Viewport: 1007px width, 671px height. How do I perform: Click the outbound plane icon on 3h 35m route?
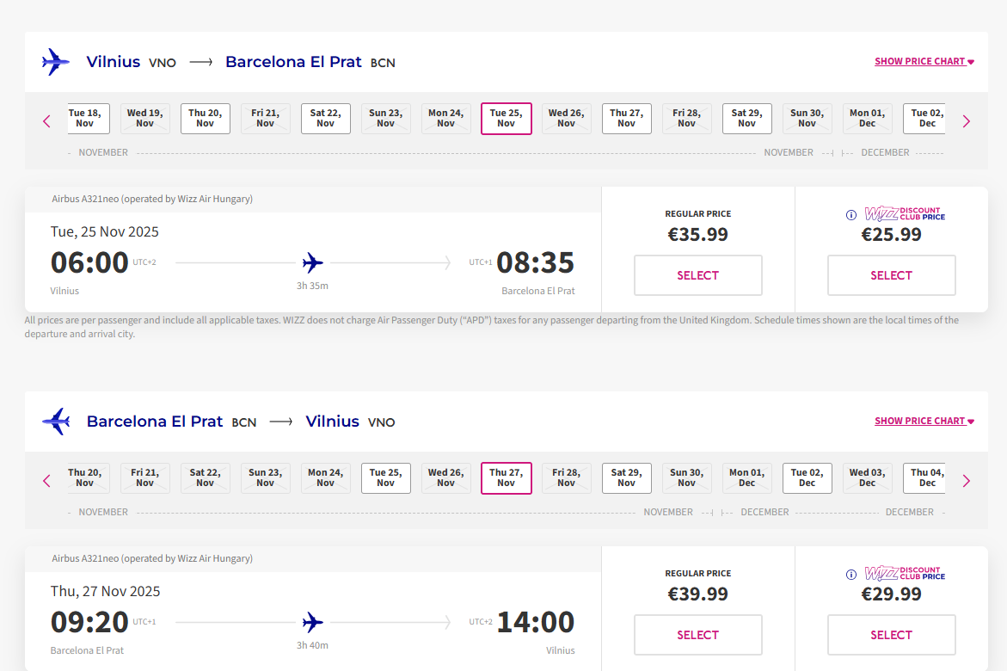(313, 262)
